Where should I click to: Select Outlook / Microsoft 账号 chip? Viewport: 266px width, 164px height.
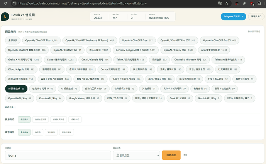(190, 60)
